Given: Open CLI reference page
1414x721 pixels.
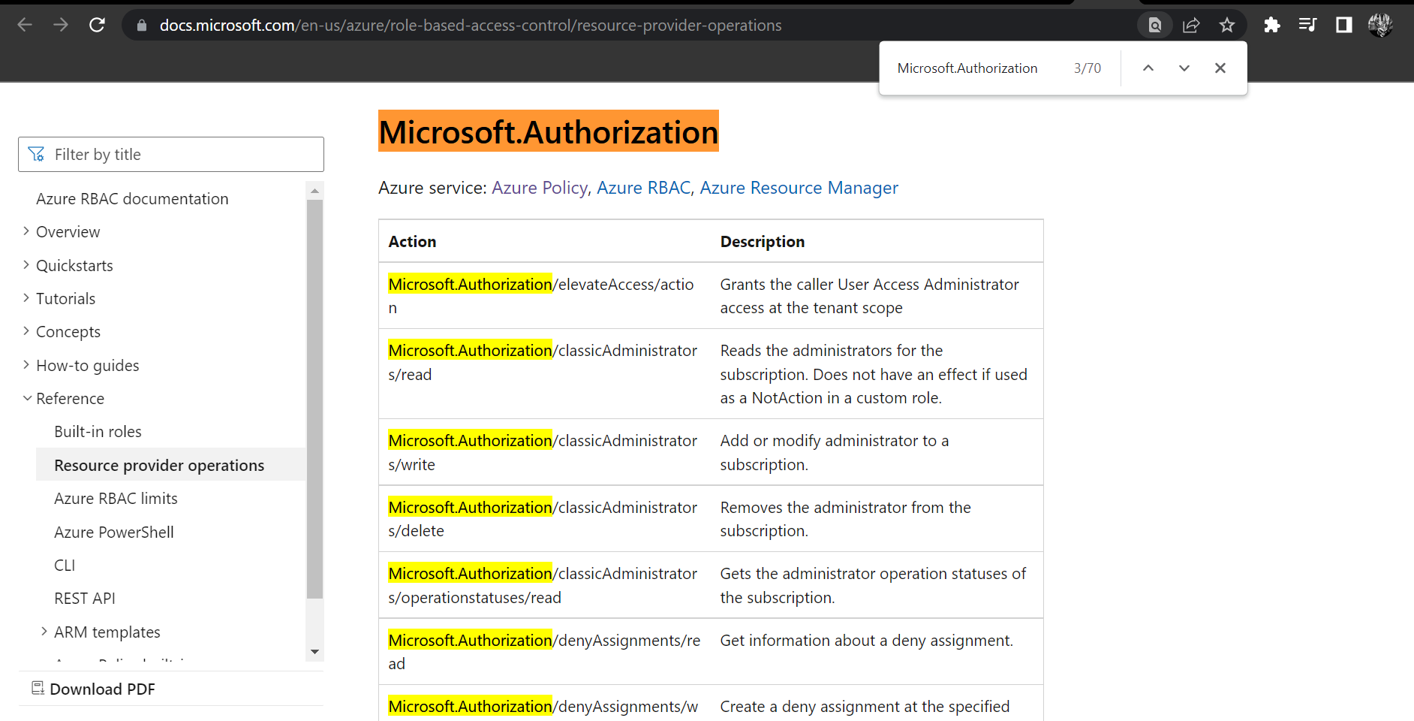Looking at the screenshot, I should pos(65,565).
